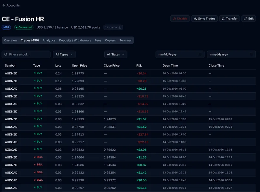Click the second mm/dd/yyyy date field
This screenshot has width=260, height=192.
coord(231,54)
